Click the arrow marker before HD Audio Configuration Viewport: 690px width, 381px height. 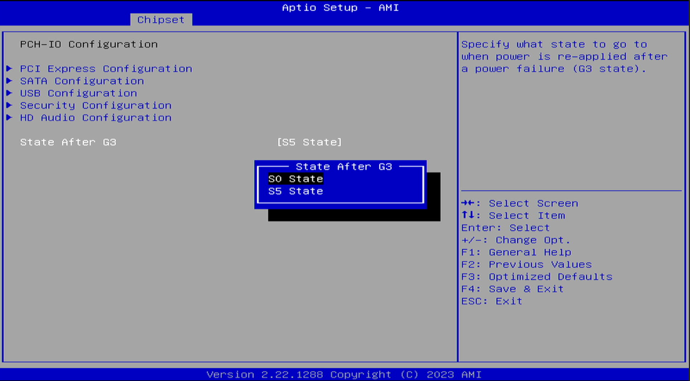10,118
